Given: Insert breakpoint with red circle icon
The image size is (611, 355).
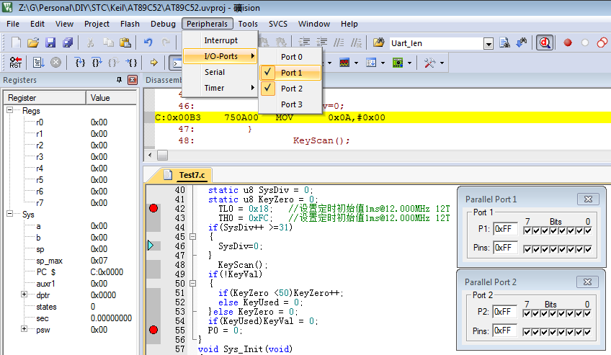Looking at the screenshot, I should pos(568,42).
